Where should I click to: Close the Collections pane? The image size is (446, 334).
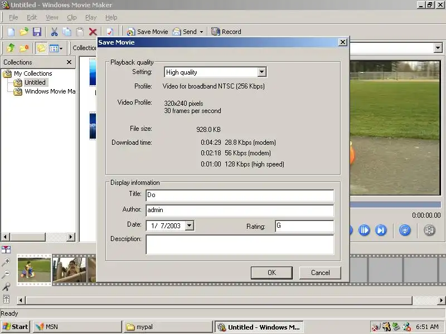pos(69,62)
